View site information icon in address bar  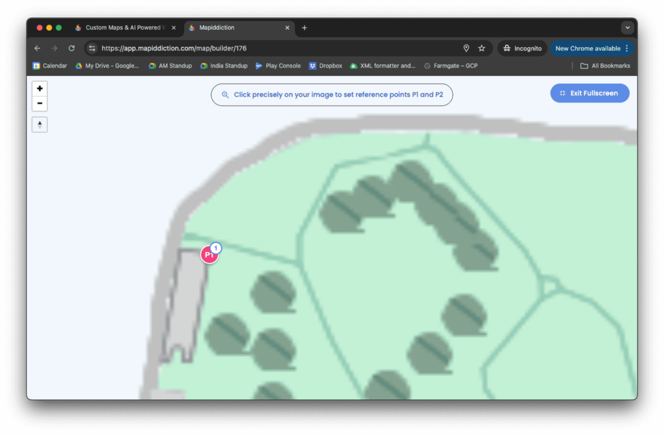click(92, 48)
